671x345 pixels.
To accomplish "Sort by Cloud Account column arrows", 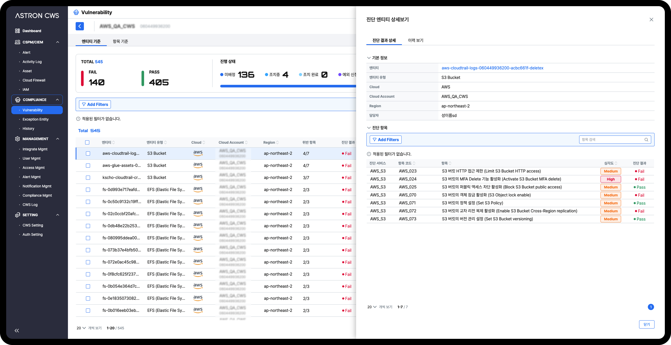I will click(246, 142).
